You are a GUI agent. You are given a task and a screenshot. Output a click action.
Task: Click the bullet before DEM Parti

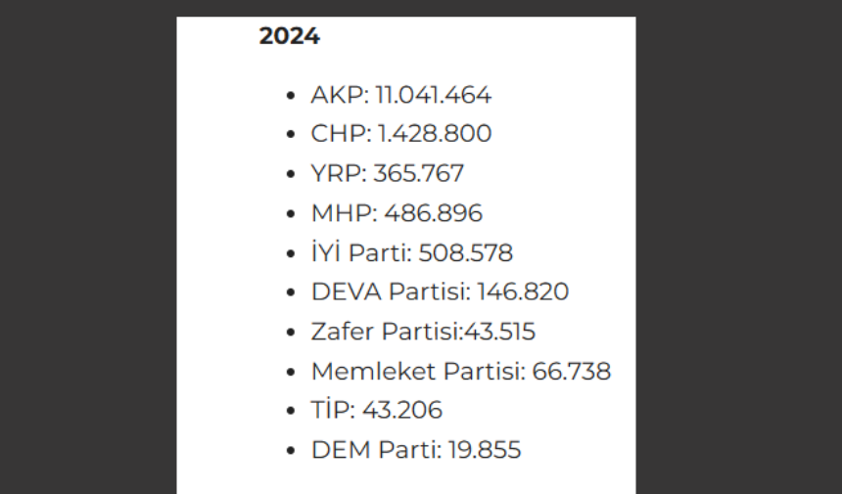[x=291, y=450]
